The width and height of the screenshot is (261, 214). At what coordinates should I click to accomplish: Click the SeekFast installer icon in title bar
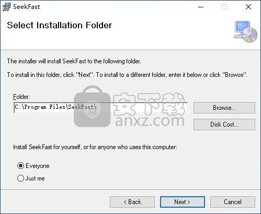[7, 7]
